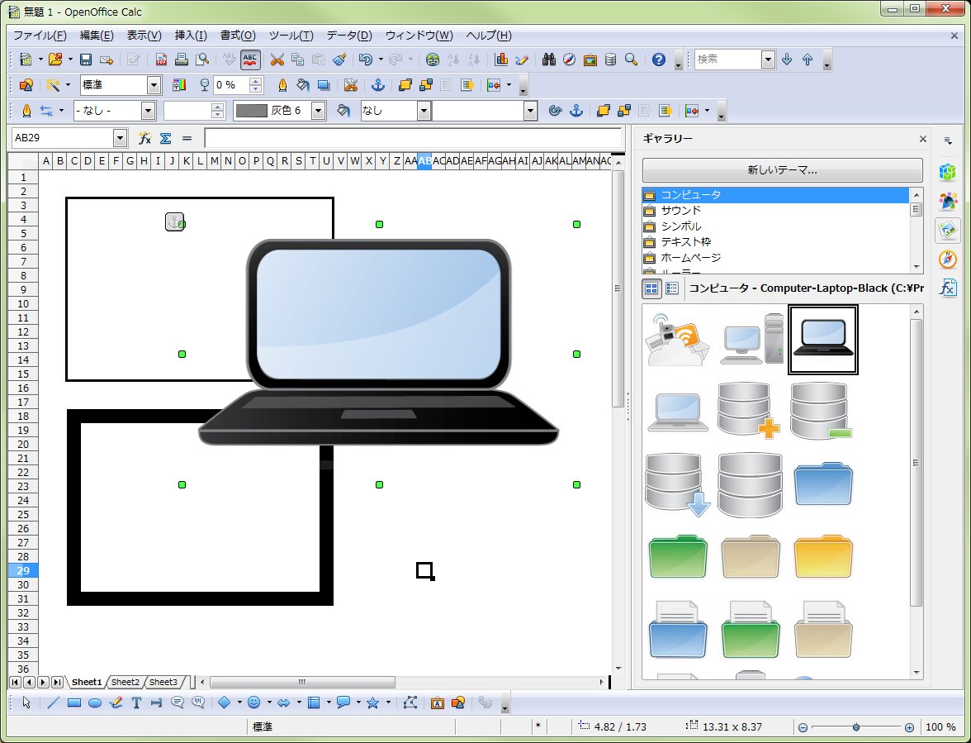This screenshot has width=971, height=743.
Task: Open the Navigator compass icon in toolbar
Action: click(569, 60)
